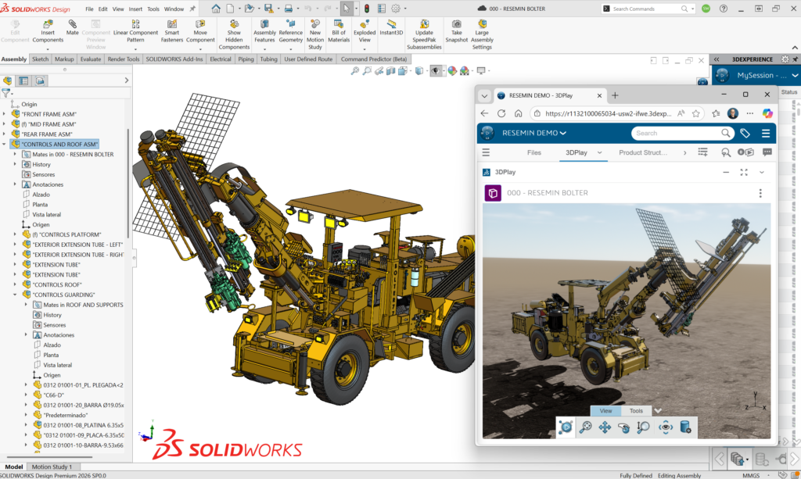This screenshot has width=801, height=479.
Task: Open the Tools menu
Action: coord(153,9)
